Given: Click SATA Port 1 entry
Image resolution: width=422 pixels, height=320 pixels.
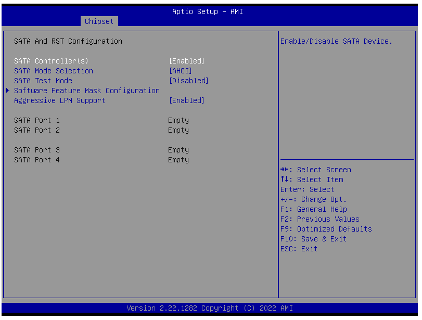Looking at the screenshot, I should coord(36,120).
